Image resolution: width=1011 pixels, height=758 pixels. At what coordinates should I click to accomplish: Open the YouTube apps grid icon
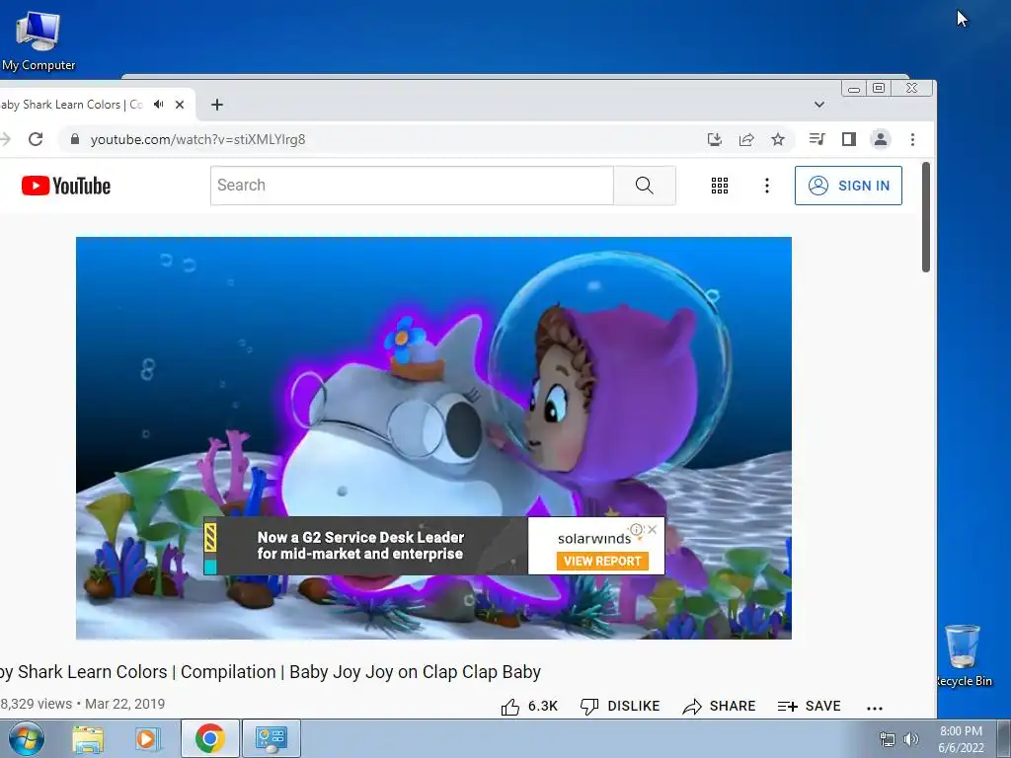pos(720,186)
